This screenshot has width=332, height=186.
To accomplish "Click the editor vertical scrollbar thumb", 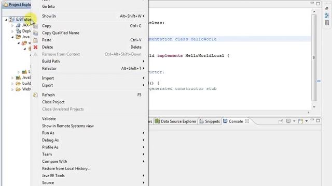I will 314,57.
